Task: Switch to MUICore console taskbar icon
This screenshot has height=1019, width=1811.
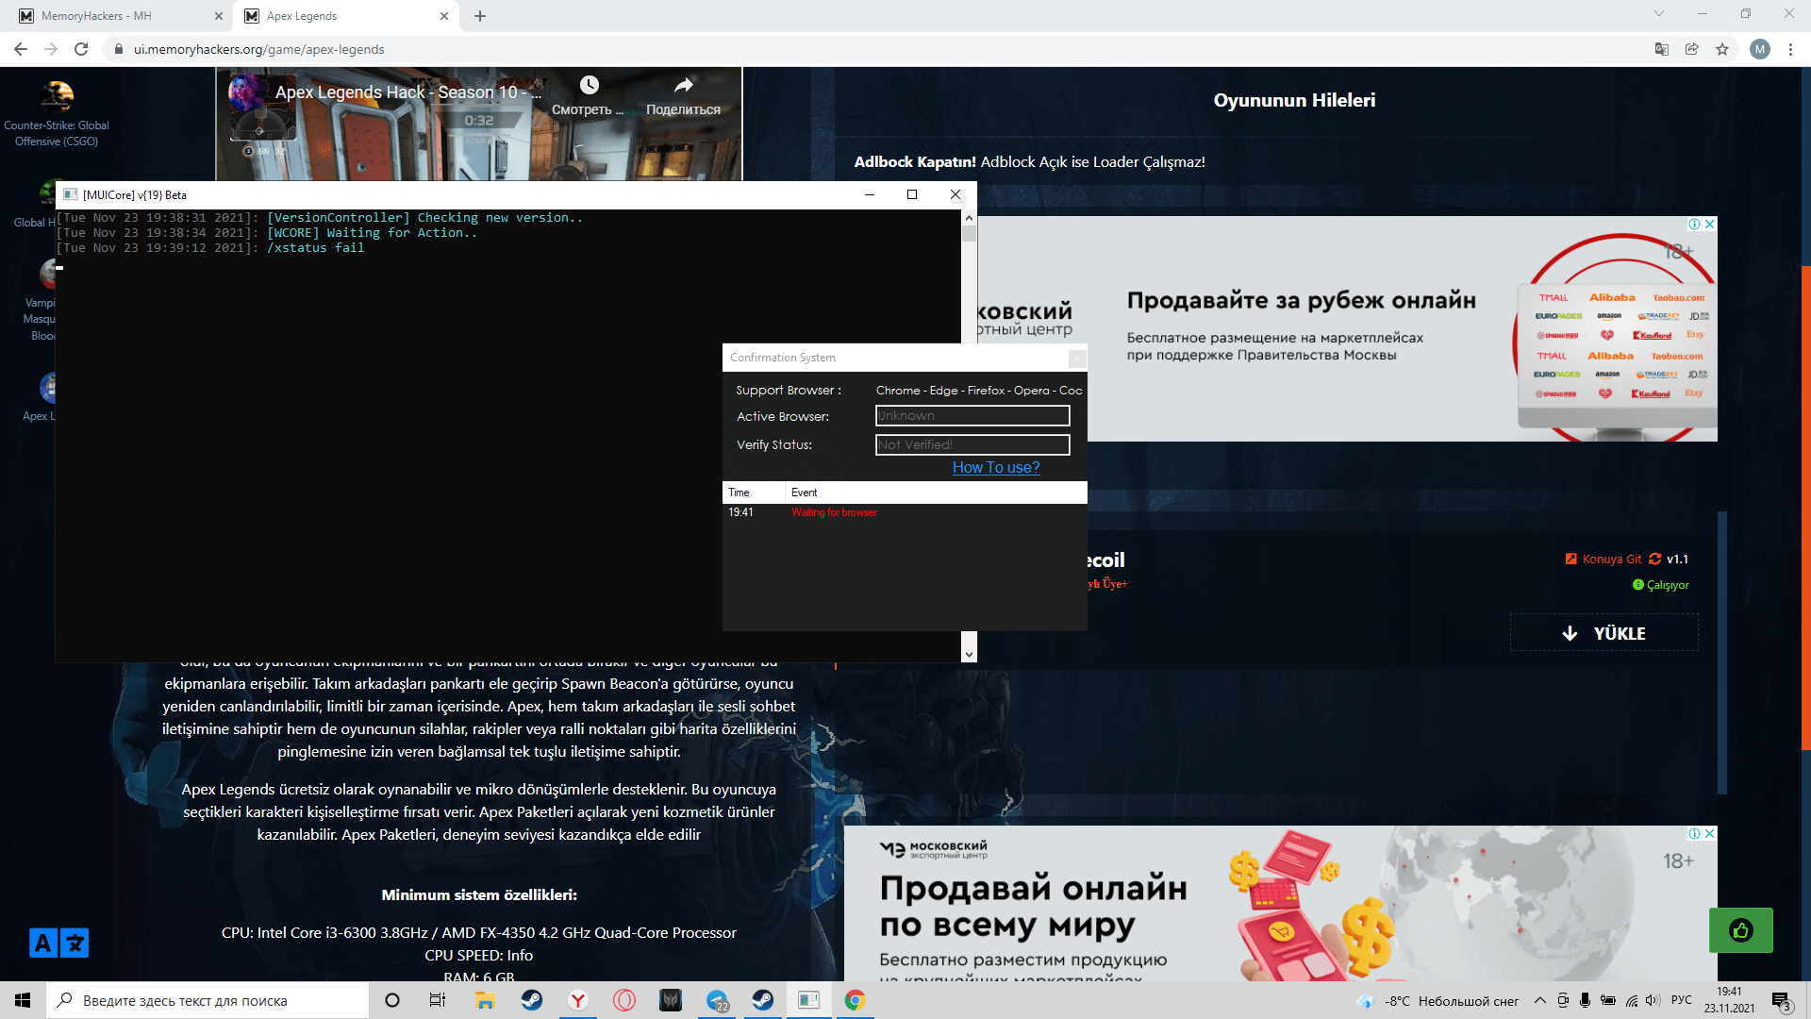Action: pyautogui.click(x=808, y=1000)
